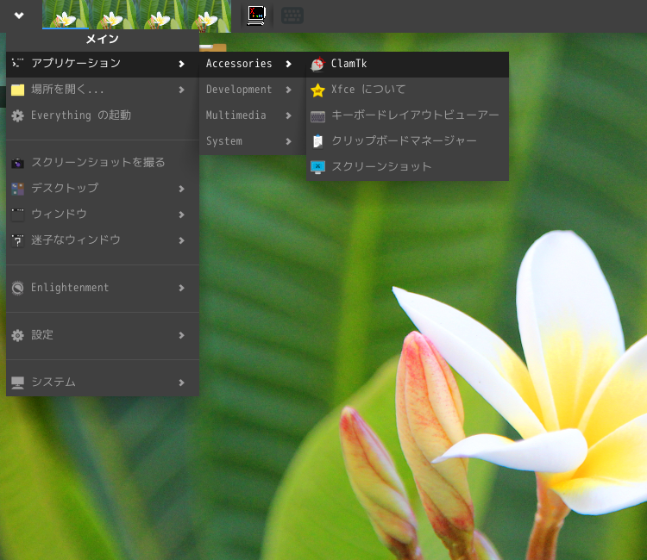Open the 設定 menu entry

tap(103, 335)
